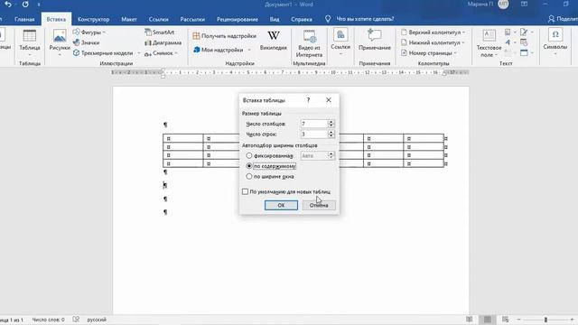Click the Фигуры shapes button

[87, 32]
